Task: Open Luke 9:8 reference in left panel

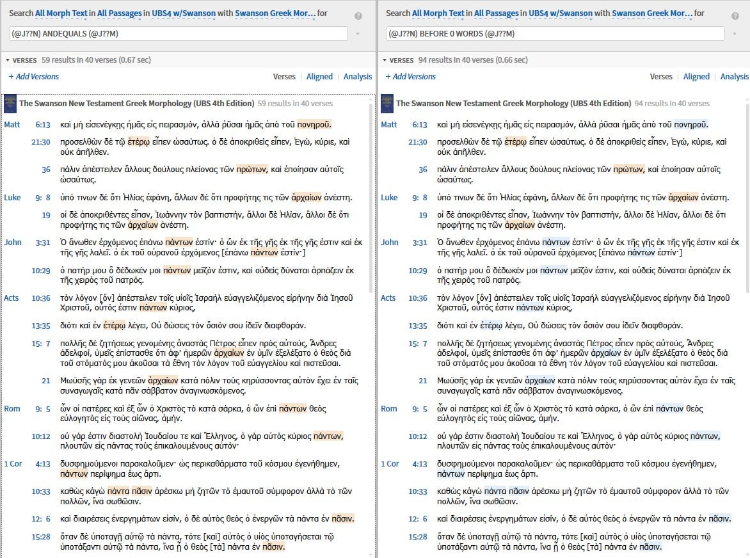Action: click(x=43, y=198)
